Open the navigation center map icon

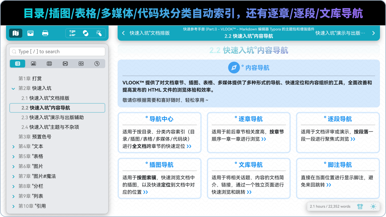pyautogui.click(x=16, y=33)
